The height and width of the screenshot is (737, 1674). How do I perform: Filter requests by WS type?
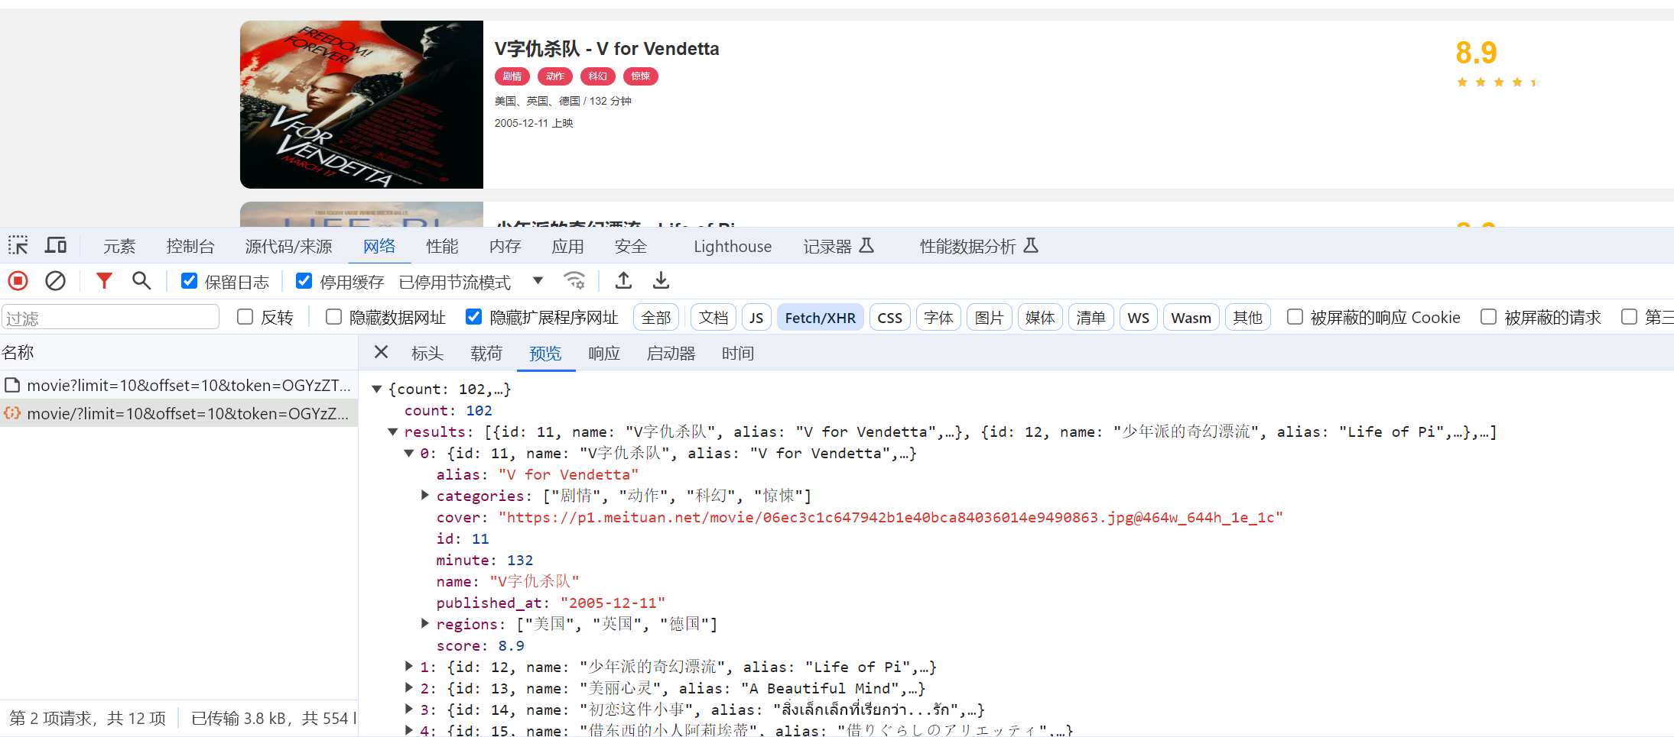tap(1138, 317)
